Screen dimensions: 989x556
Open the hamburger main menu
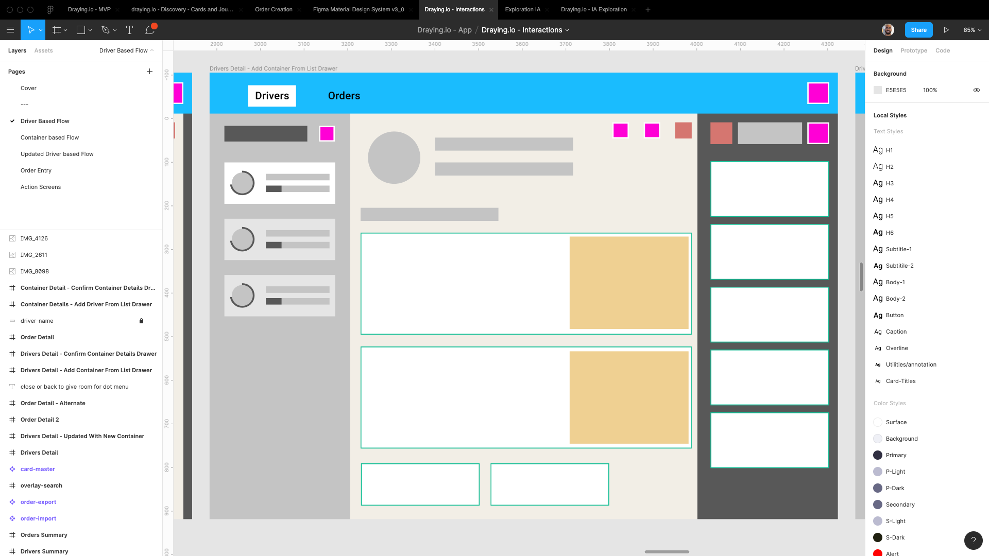click(x=10, y=30)
